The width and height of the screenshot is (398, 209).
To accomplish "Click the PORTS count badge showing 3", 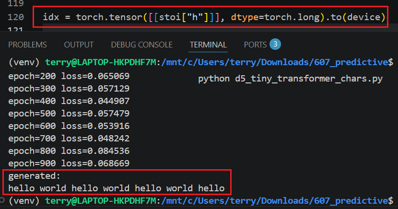I will pos(275,44).
